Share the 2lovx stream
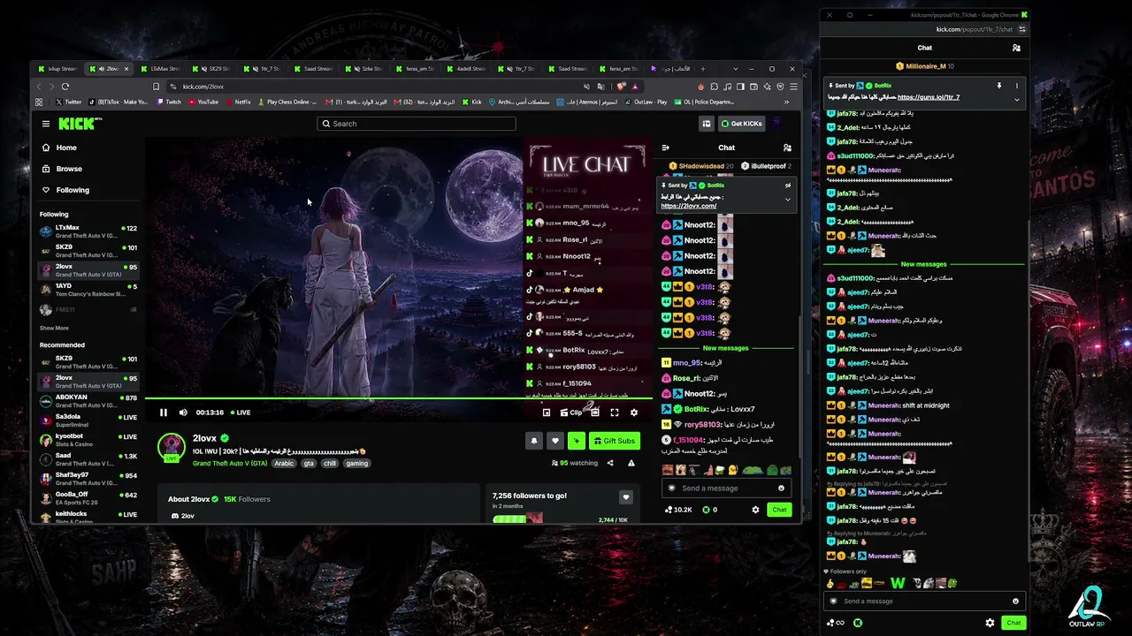Viewport: 1132px width, 636px height. coord(609,463)
